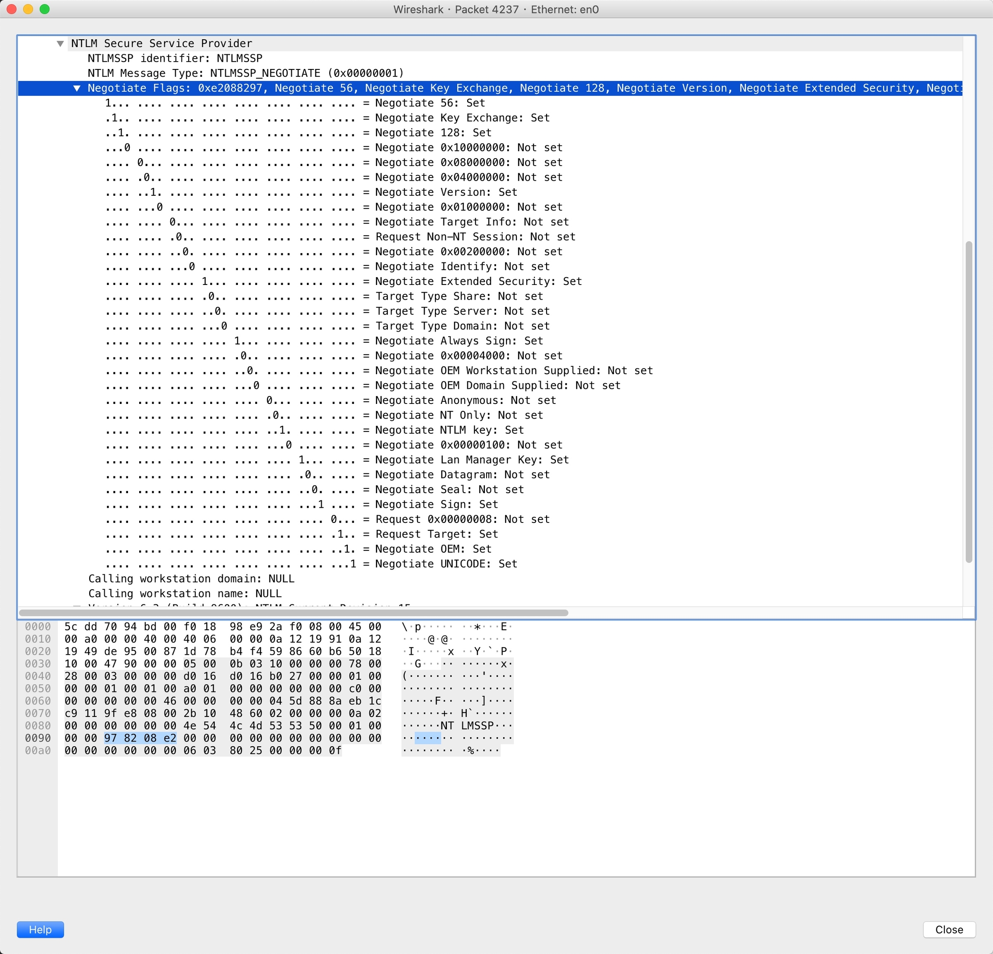Viewport: 993px width, 954px height.
Task: Click the Help button
Action: 40,929
